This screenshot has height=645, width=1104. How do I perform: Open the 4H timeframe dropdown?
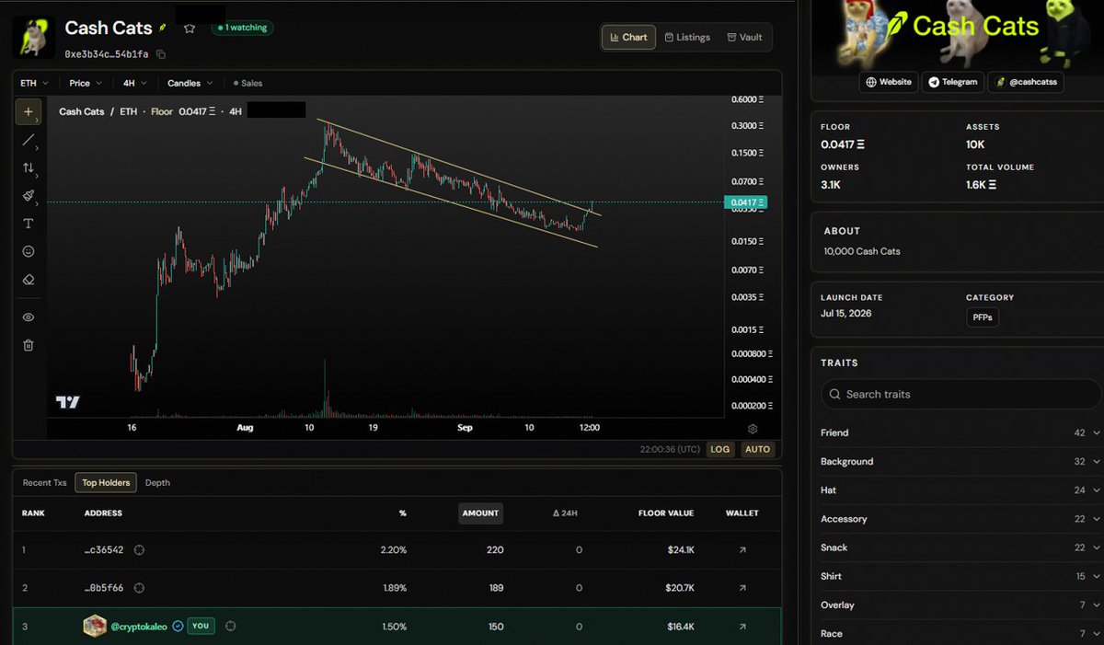(133, 83)
